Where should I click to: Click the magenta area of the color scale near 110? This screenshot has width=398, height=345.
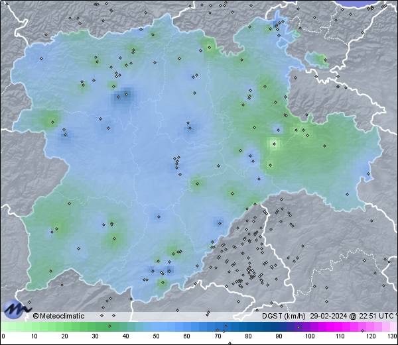[x=340, y=326]
